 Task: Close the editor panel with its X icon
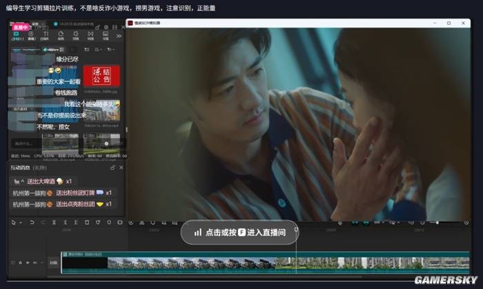[x=123, y=28]
